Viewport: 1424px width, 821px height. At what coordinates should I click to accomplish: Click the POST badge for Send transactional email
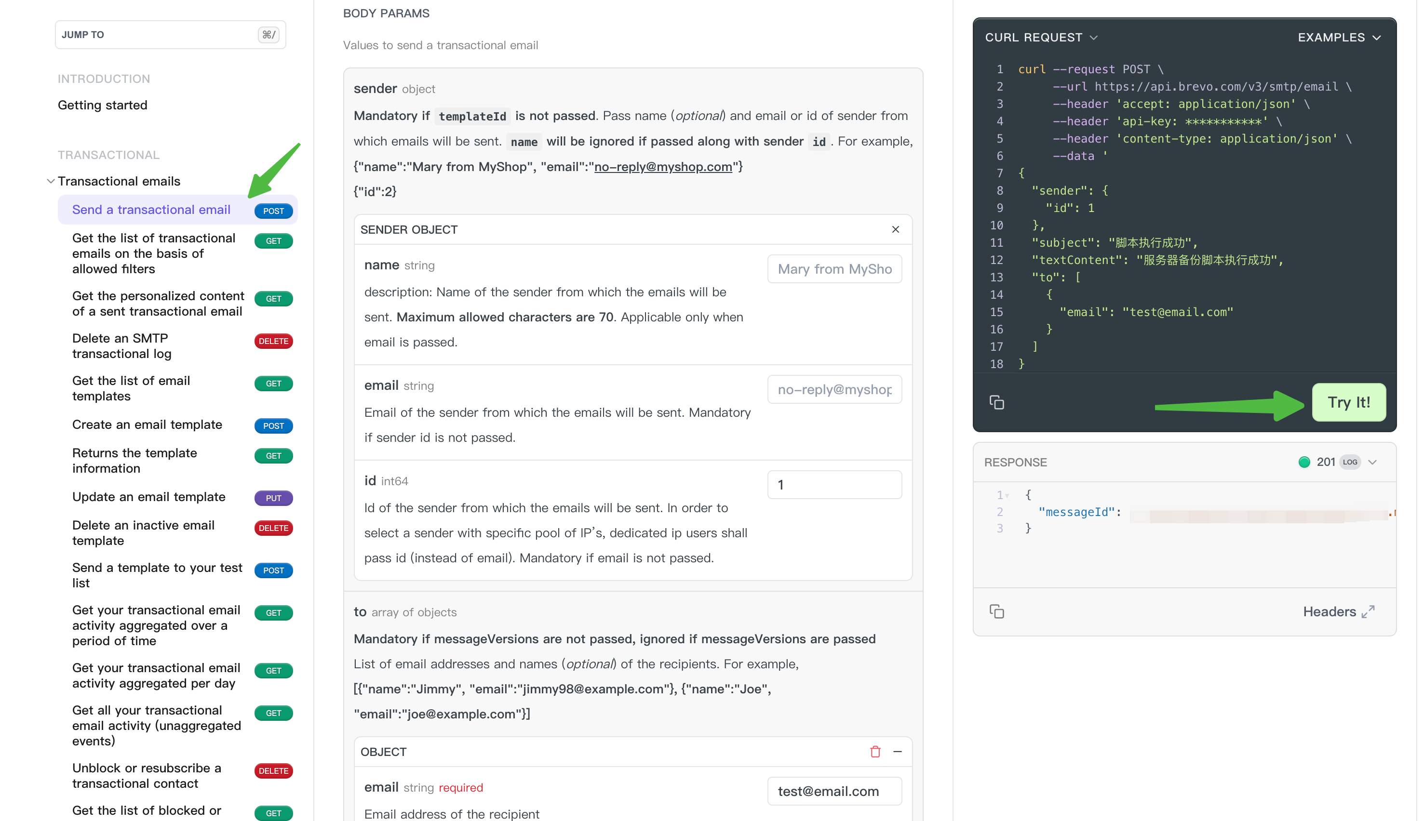click(273, 211)
